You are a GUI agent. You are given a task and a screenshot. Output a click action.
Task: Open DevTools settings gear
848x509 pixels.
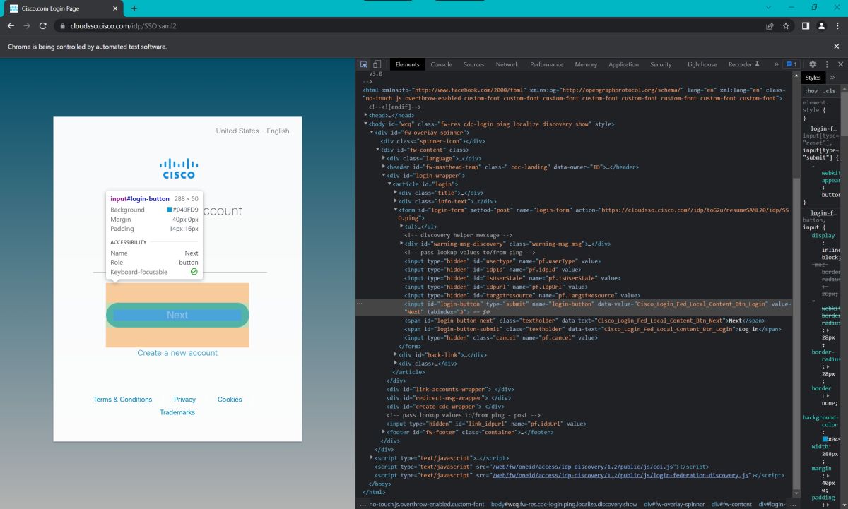(x=813, y=64)
